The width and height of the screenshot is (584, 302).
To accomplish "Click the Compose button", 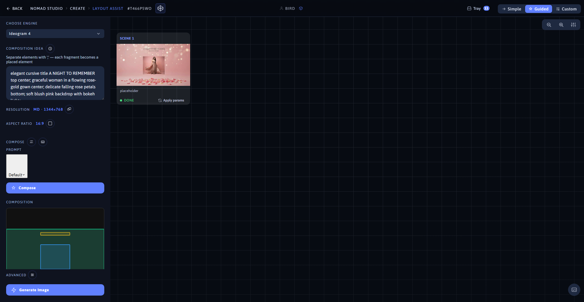I will [55, 188].
